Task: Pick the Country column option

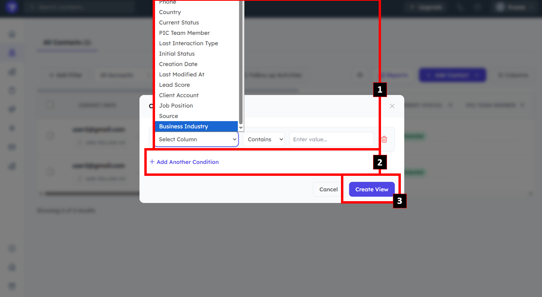Action: 196,12
